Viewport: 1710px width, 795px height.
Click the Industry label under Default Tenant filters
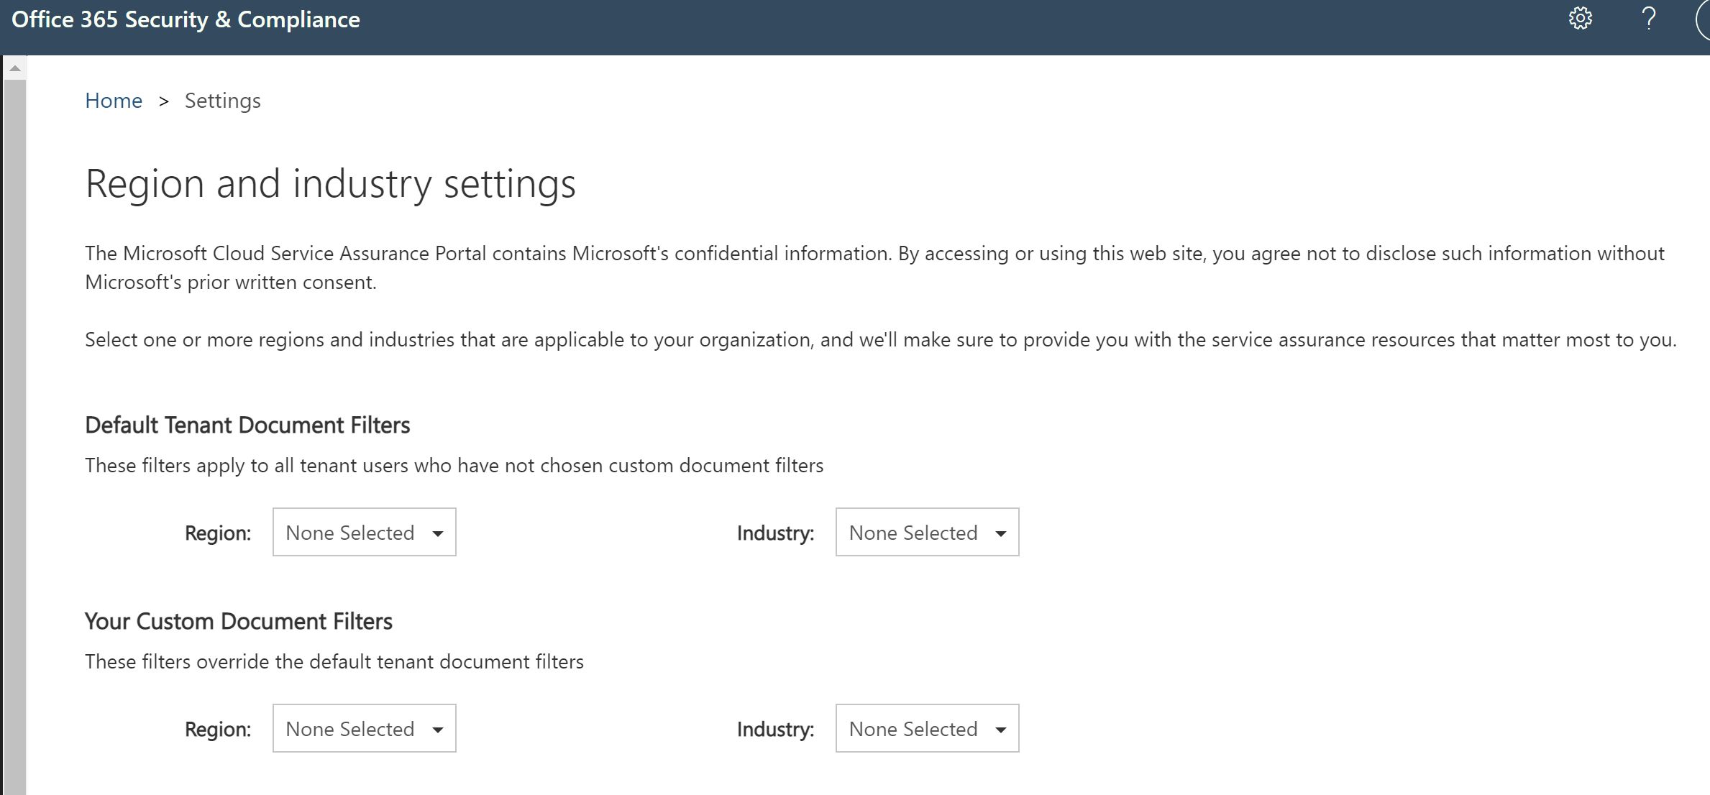(x=775, y=533)
